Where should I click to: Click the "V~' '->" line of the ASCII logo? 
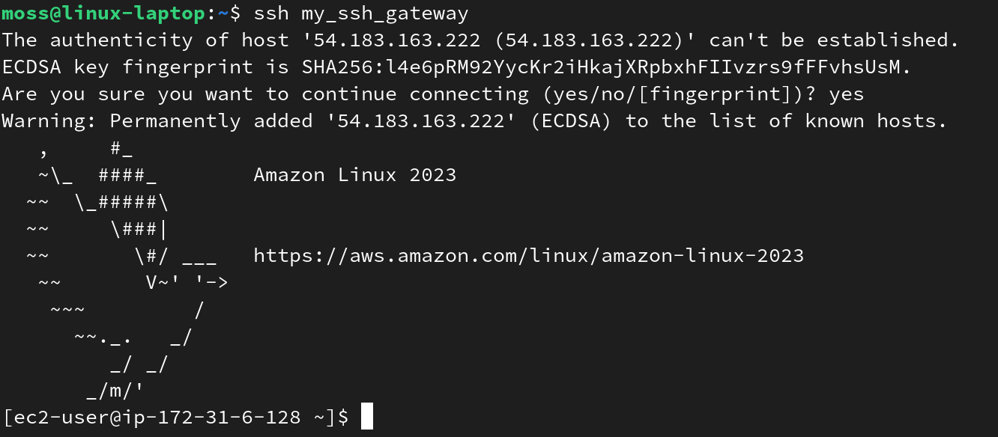[187, 283]
